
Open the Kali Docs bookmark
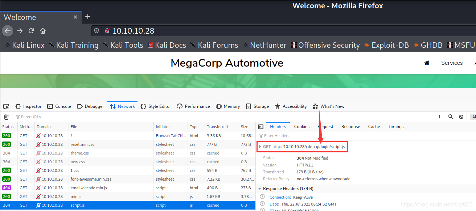coord(167,45)
